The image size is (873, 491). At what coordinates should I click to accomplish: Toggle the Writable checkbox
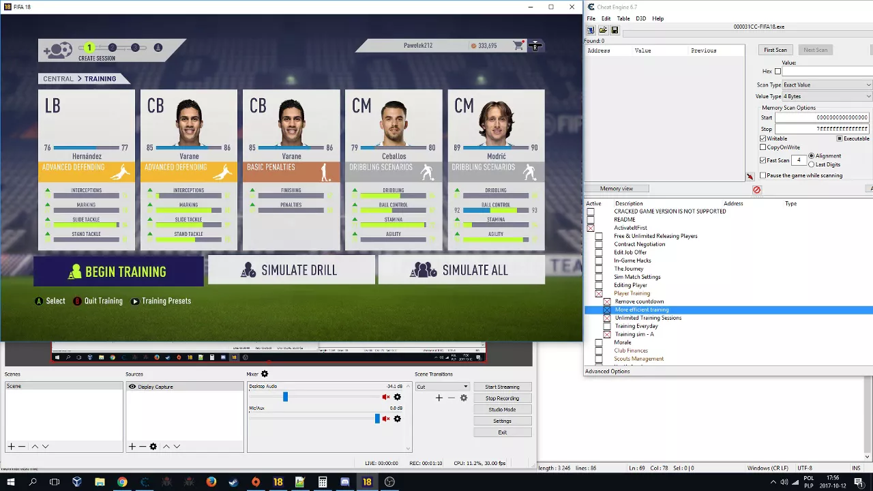click(x=763, y=138)
